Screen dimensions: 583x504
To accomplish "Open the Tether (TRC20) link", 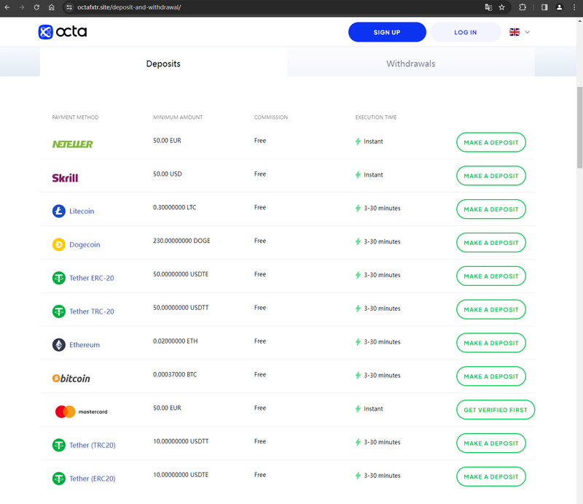I will coord(93,445).
